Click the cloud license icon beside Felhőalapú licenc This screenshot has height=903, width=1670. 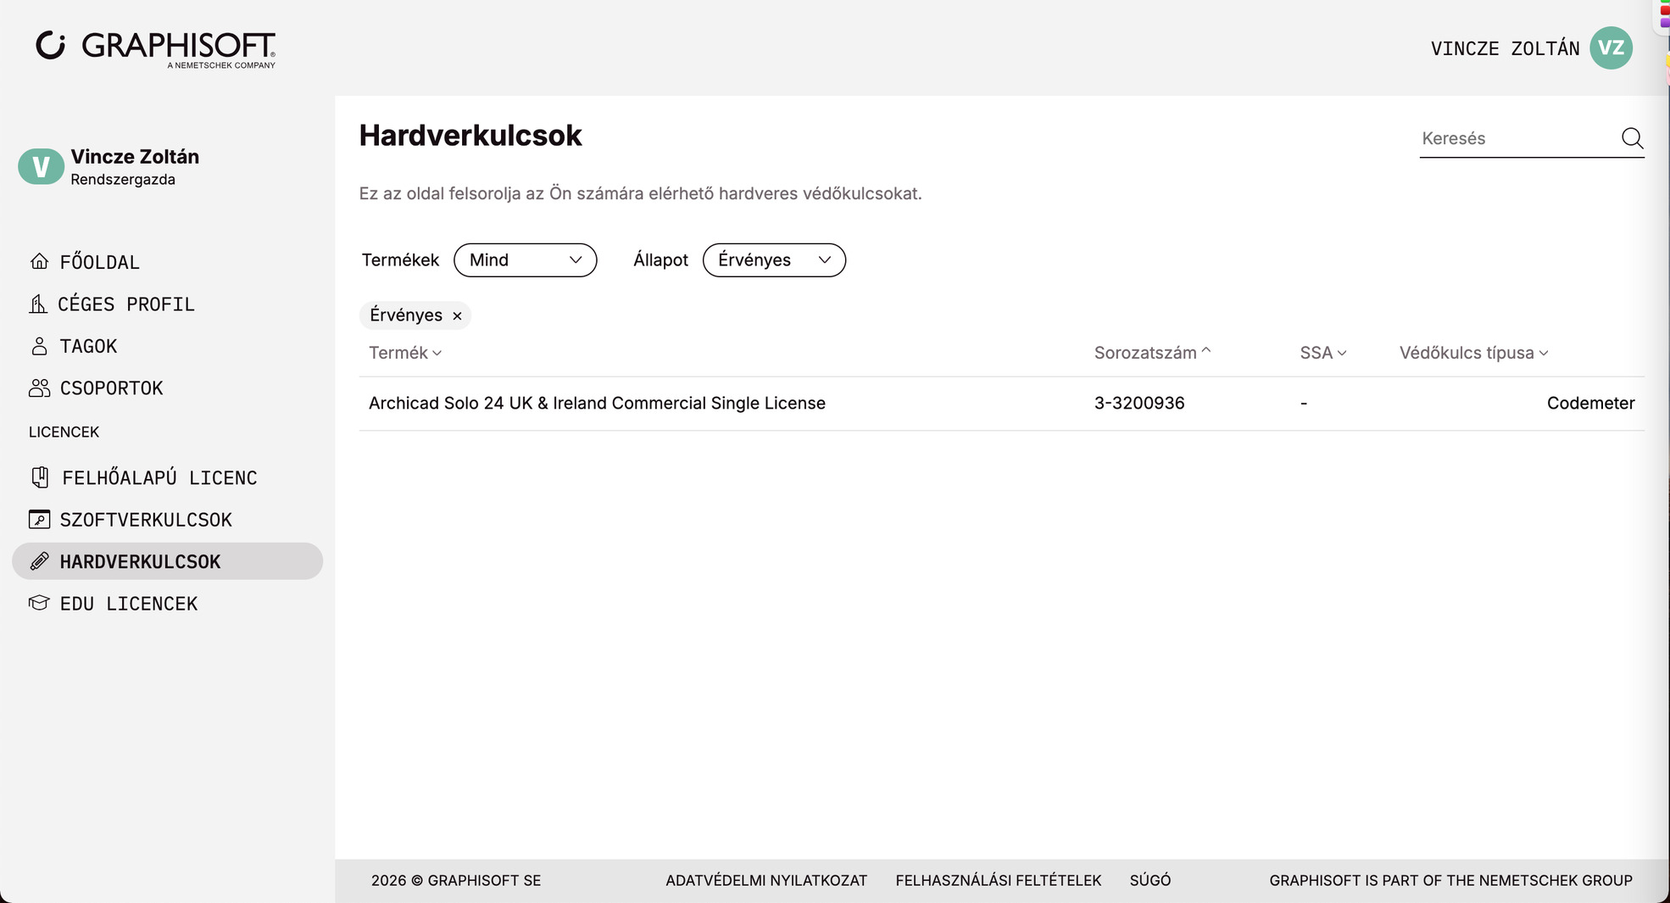click(40, 477)
